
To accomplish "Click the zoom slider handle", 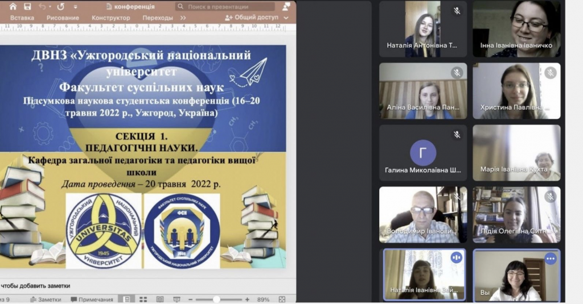I will coord(216,299).
